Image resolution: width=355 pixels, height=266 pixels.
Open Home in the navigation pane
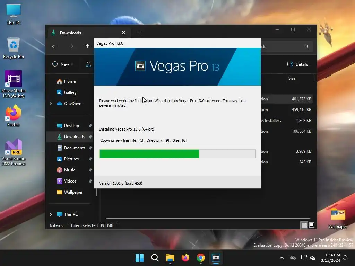[69, 81]
